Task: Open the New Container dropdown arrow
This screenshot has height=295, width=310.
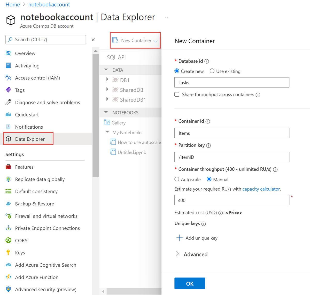Action: pyautogui.click(x=156, y=41)
